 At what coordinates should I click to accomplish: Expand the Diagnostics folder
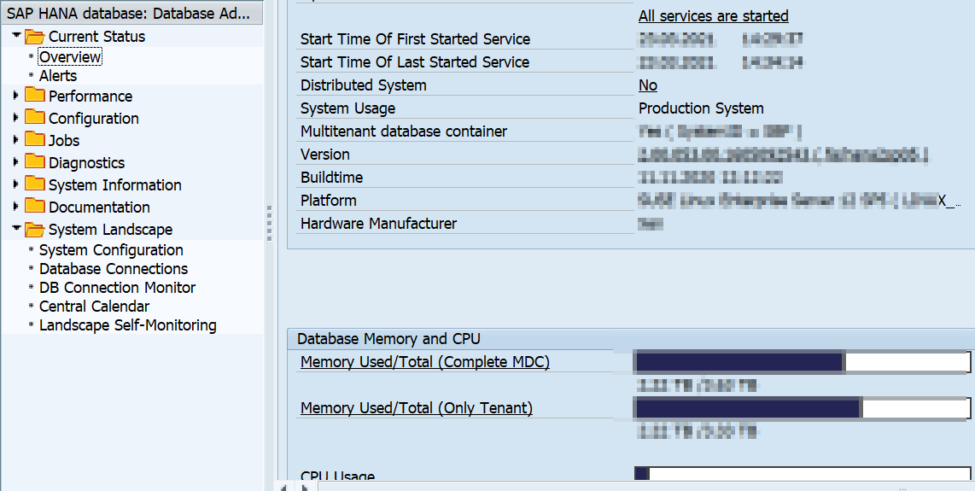[x=16, y=162]
